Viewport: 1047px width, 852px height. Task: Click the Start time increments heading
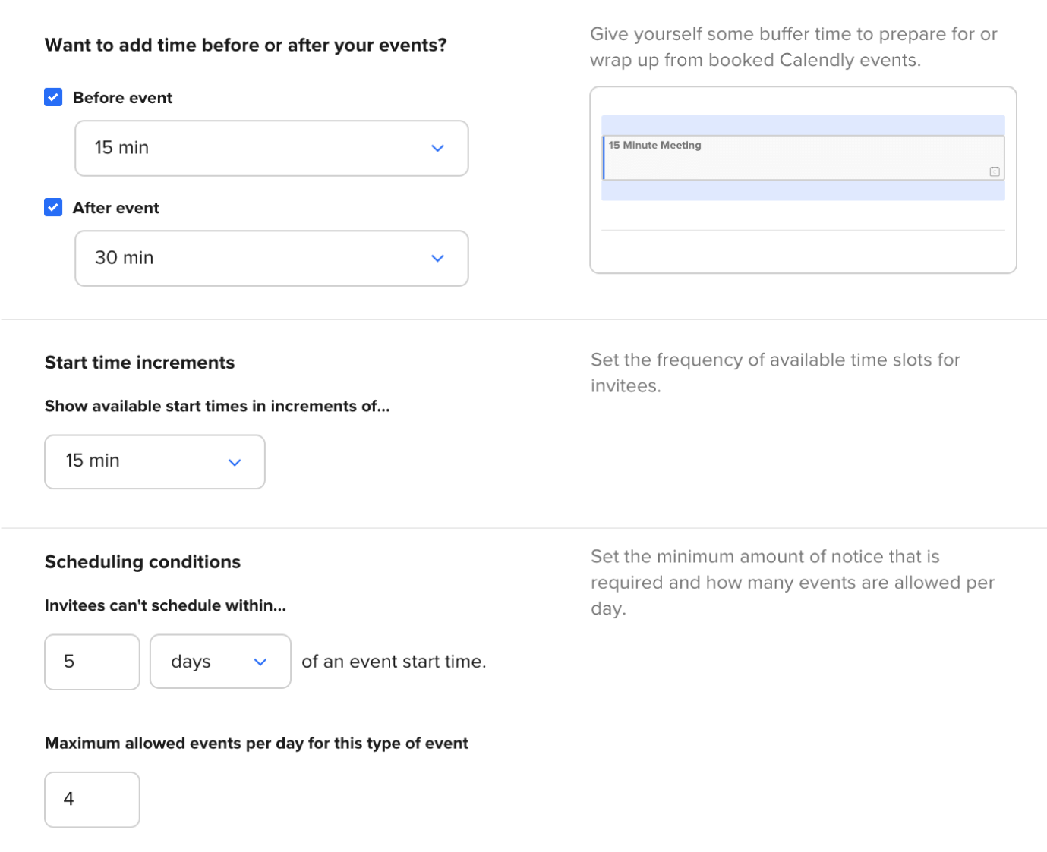coord(140,363)
